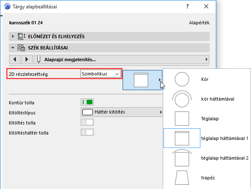The width and height of the screenshot is (251, 189).
Task: Click the ArchiCAD logo in the title bar
Action: click(7, 7)
